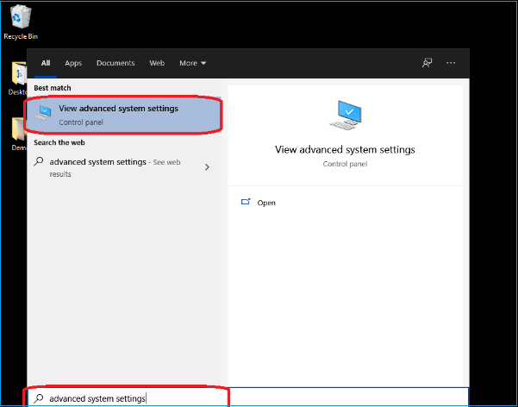Select the Demo folder icon on desktop

pos(17,131)
